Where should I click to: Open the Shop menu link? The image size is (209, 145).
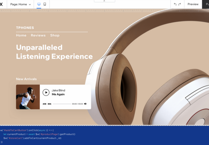point(55,35)
